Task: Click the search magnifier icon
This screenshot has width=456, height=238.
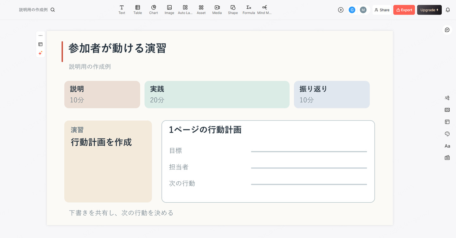Action: coord(53,10)
